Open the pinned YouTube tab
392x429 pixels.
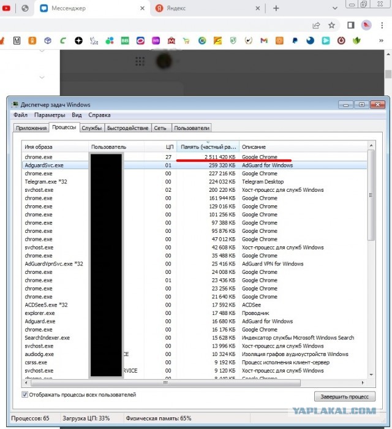click(x=6, y=8)
